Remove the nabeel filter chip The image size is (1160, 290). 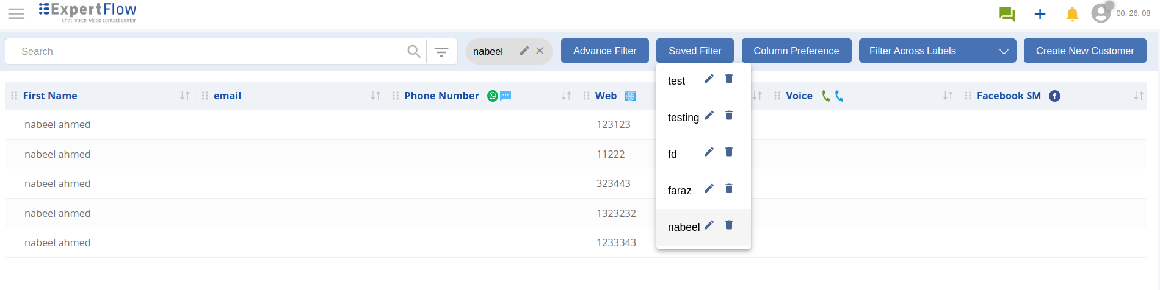point(540,51)
